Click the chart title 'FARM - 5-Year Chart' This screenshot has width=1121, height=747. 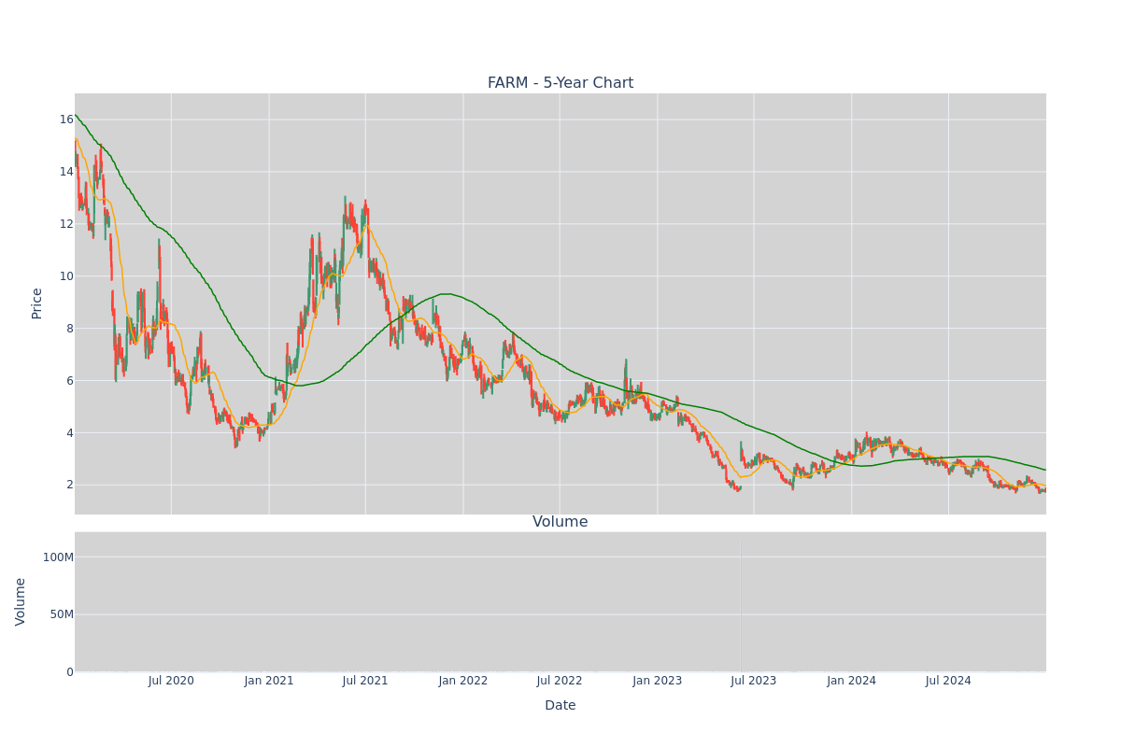point(560,83)
